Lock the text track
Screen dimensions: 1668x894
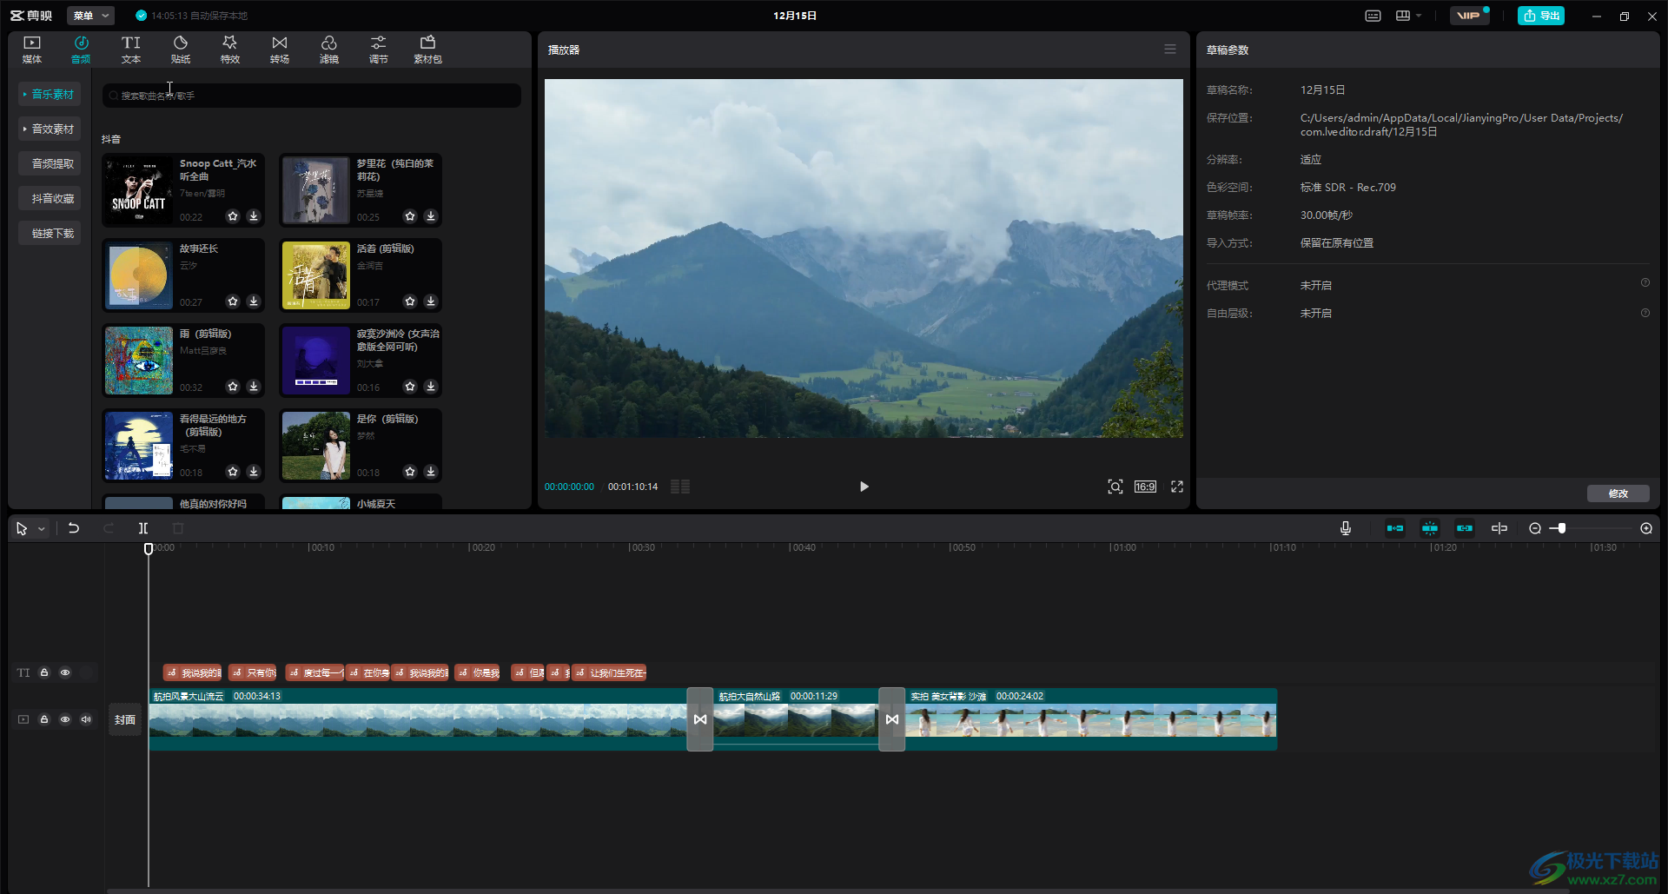coord(44,672)
